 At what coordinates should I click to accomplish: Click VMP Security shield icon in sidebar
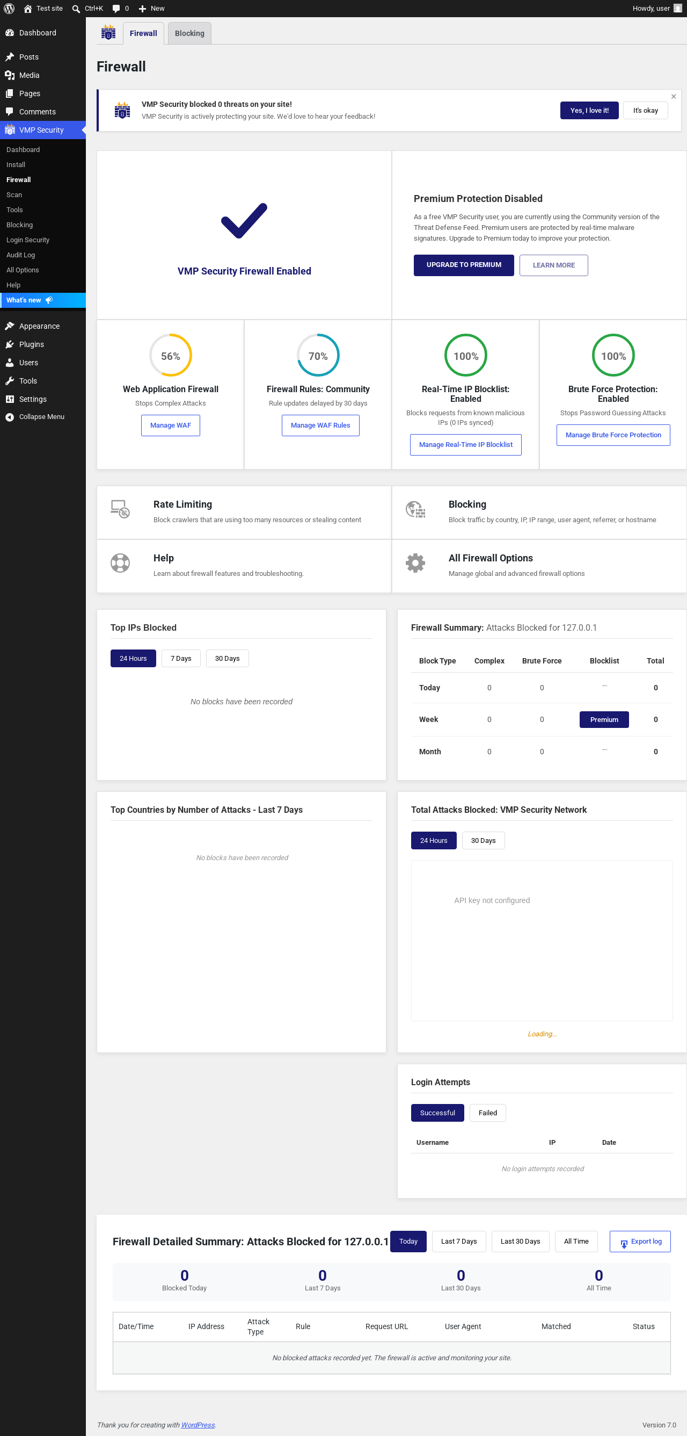click(10, 130)
